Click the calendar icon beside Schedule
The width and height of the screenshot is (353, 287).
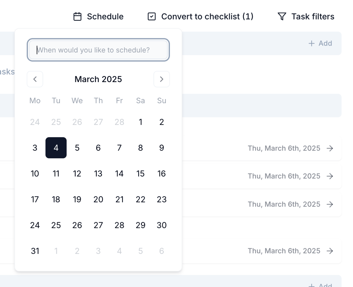(x=78, y=16)
